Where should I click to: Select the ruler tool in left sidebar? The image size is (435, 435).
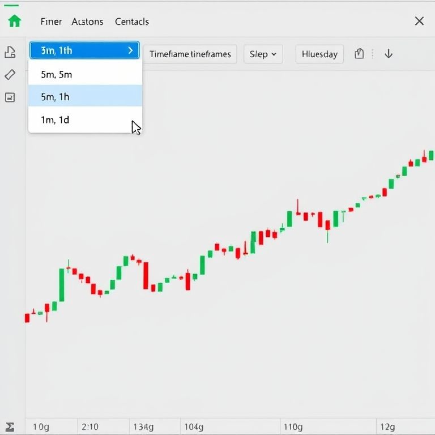(10, 75)
